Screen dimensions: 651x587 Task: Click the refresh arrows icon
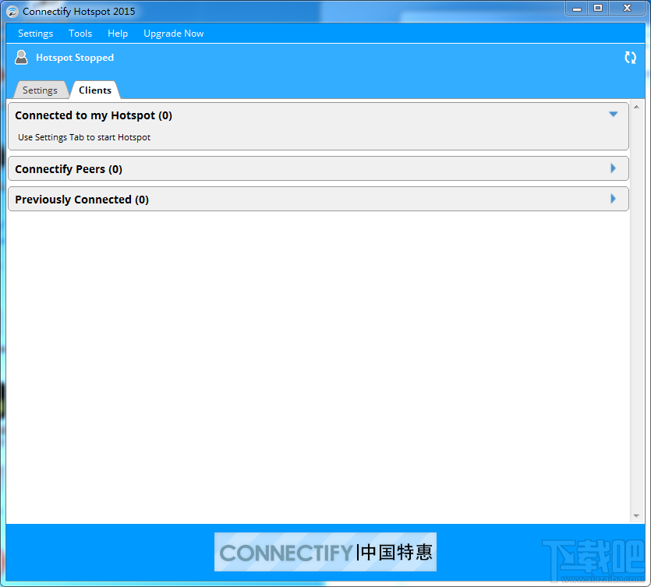tap(630, 58)
